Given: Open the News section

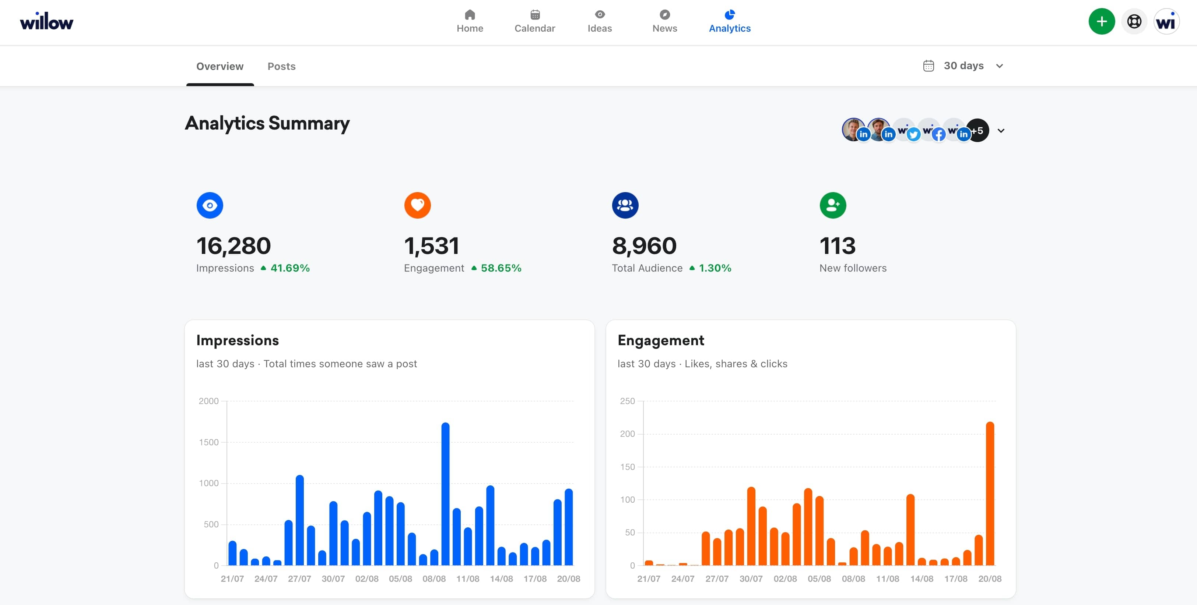Looking at the screenshot, I should click(664, 21).
